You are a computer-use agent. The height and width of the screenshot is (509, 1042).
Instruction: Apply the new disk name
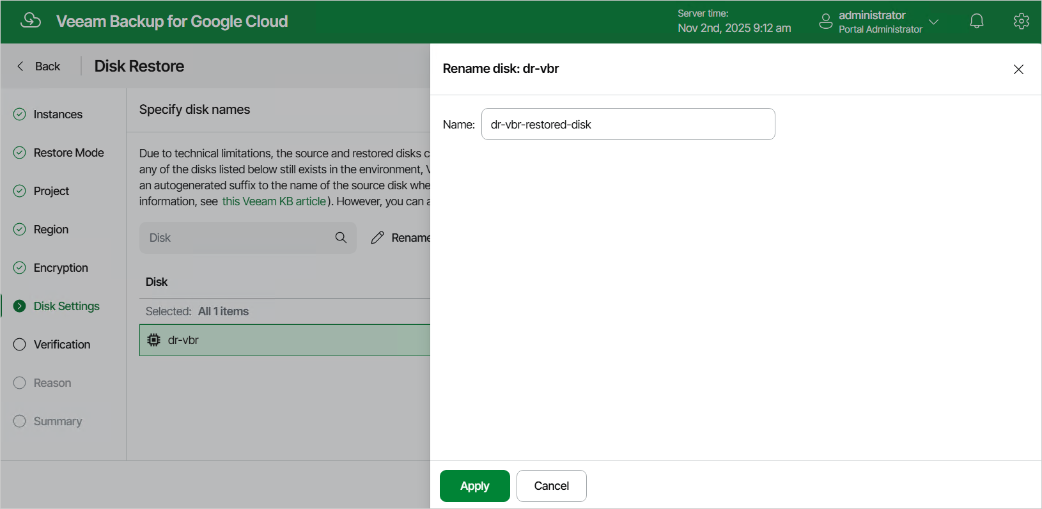tap(475, 486)
